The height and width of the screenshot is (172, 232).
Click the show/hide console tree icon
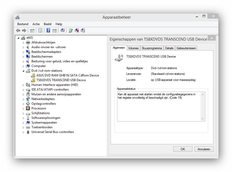tap(32, 30)
